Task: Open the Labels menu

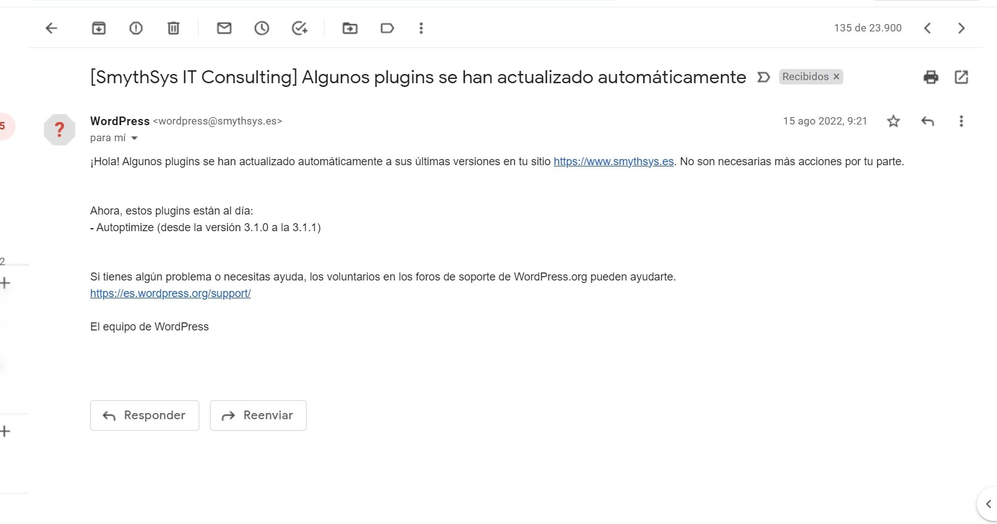Action: (x=387, y=28)
